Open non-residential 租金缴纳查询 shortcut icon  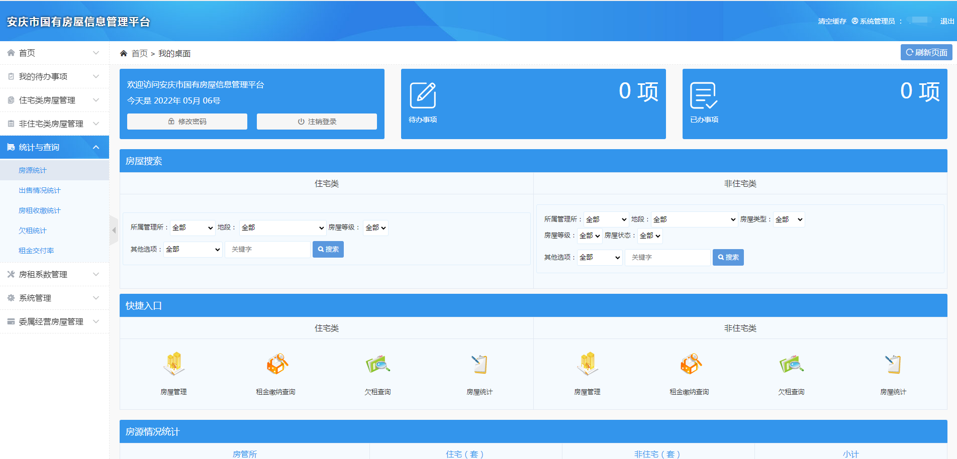tap(690, 364)
